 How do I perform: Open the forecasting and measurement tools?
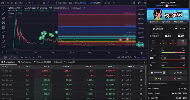tap(3, 27)
